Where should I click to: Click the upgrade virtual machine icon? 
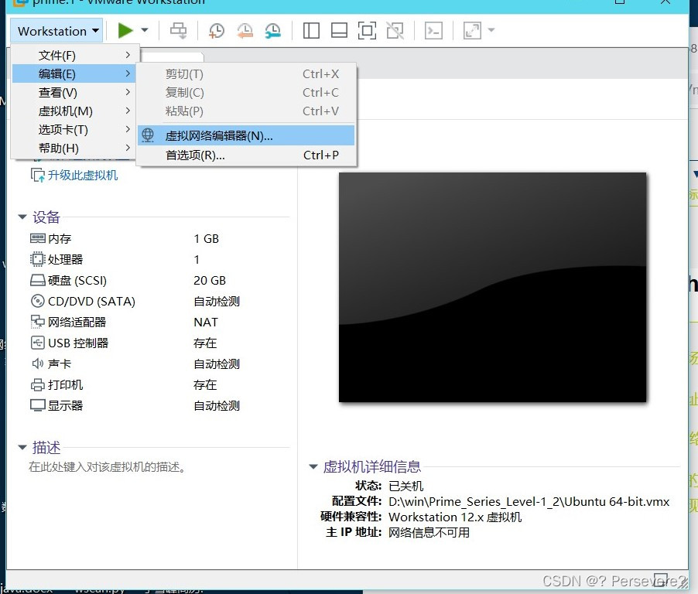click(37, 176)
